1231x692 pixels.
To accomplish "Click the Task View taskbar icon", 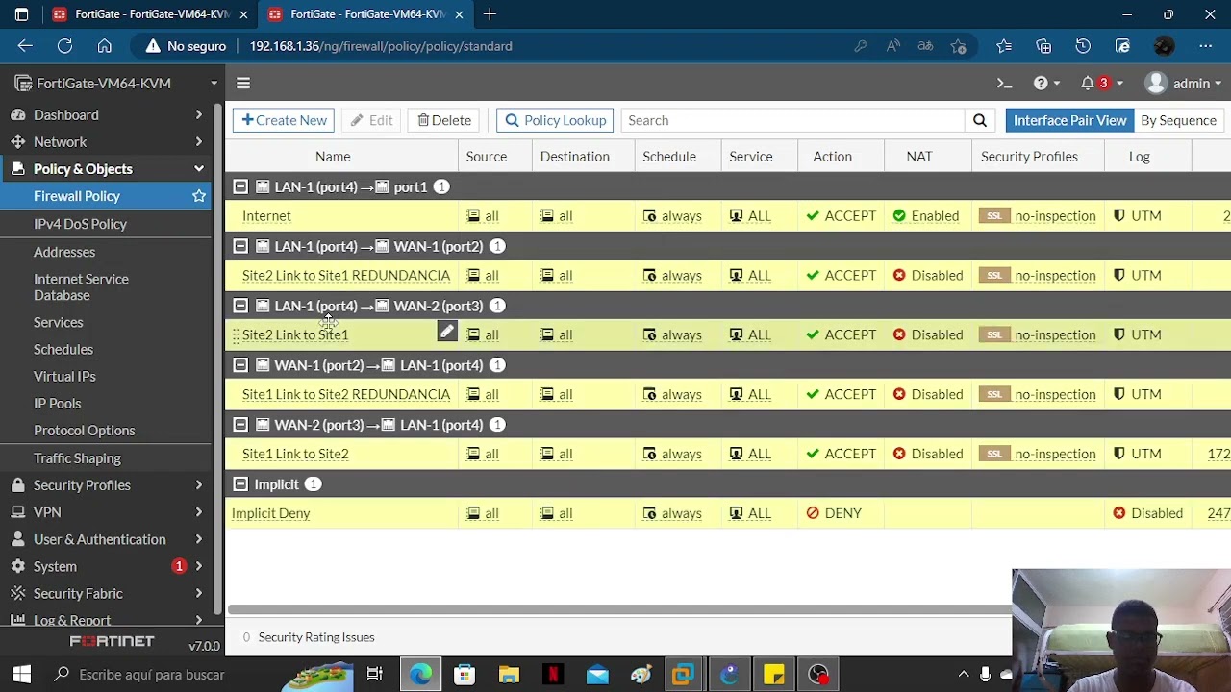I will coord(375,675).
